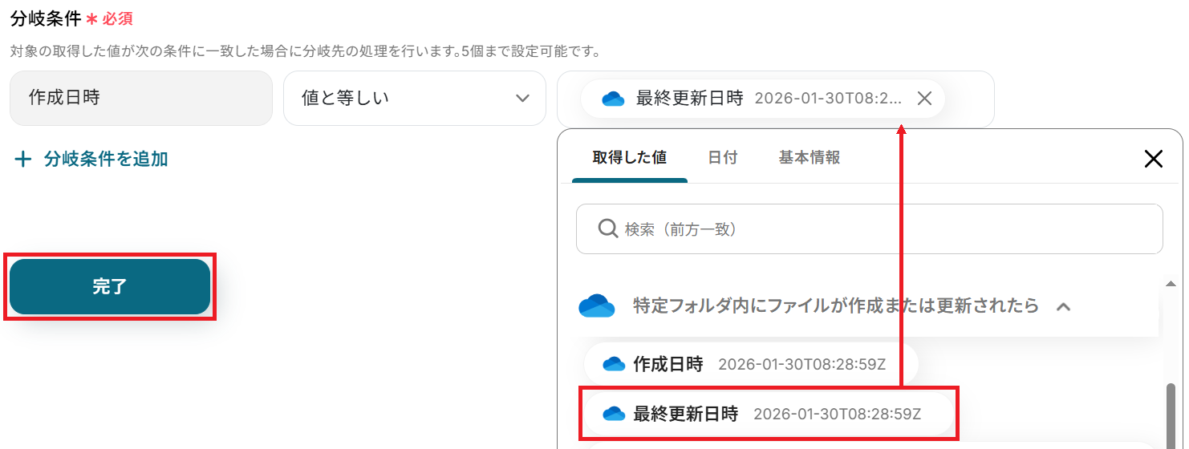Click the 2026-01-30T08:28:59Z value next to 作成日時
1189x449 pixels.
pos(801,365)
